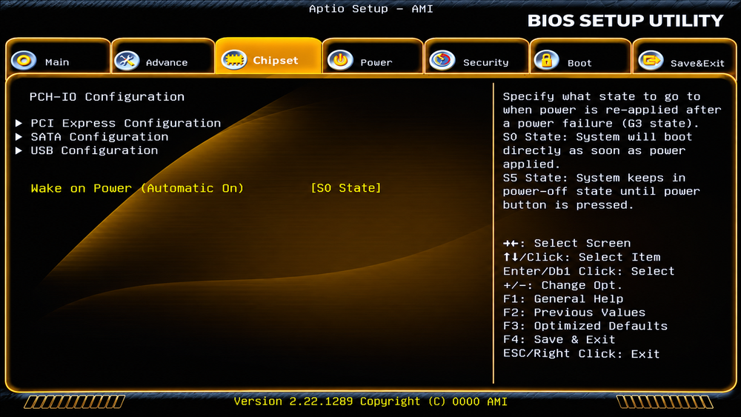Click the Main tab disc icon

pos(23,61)
